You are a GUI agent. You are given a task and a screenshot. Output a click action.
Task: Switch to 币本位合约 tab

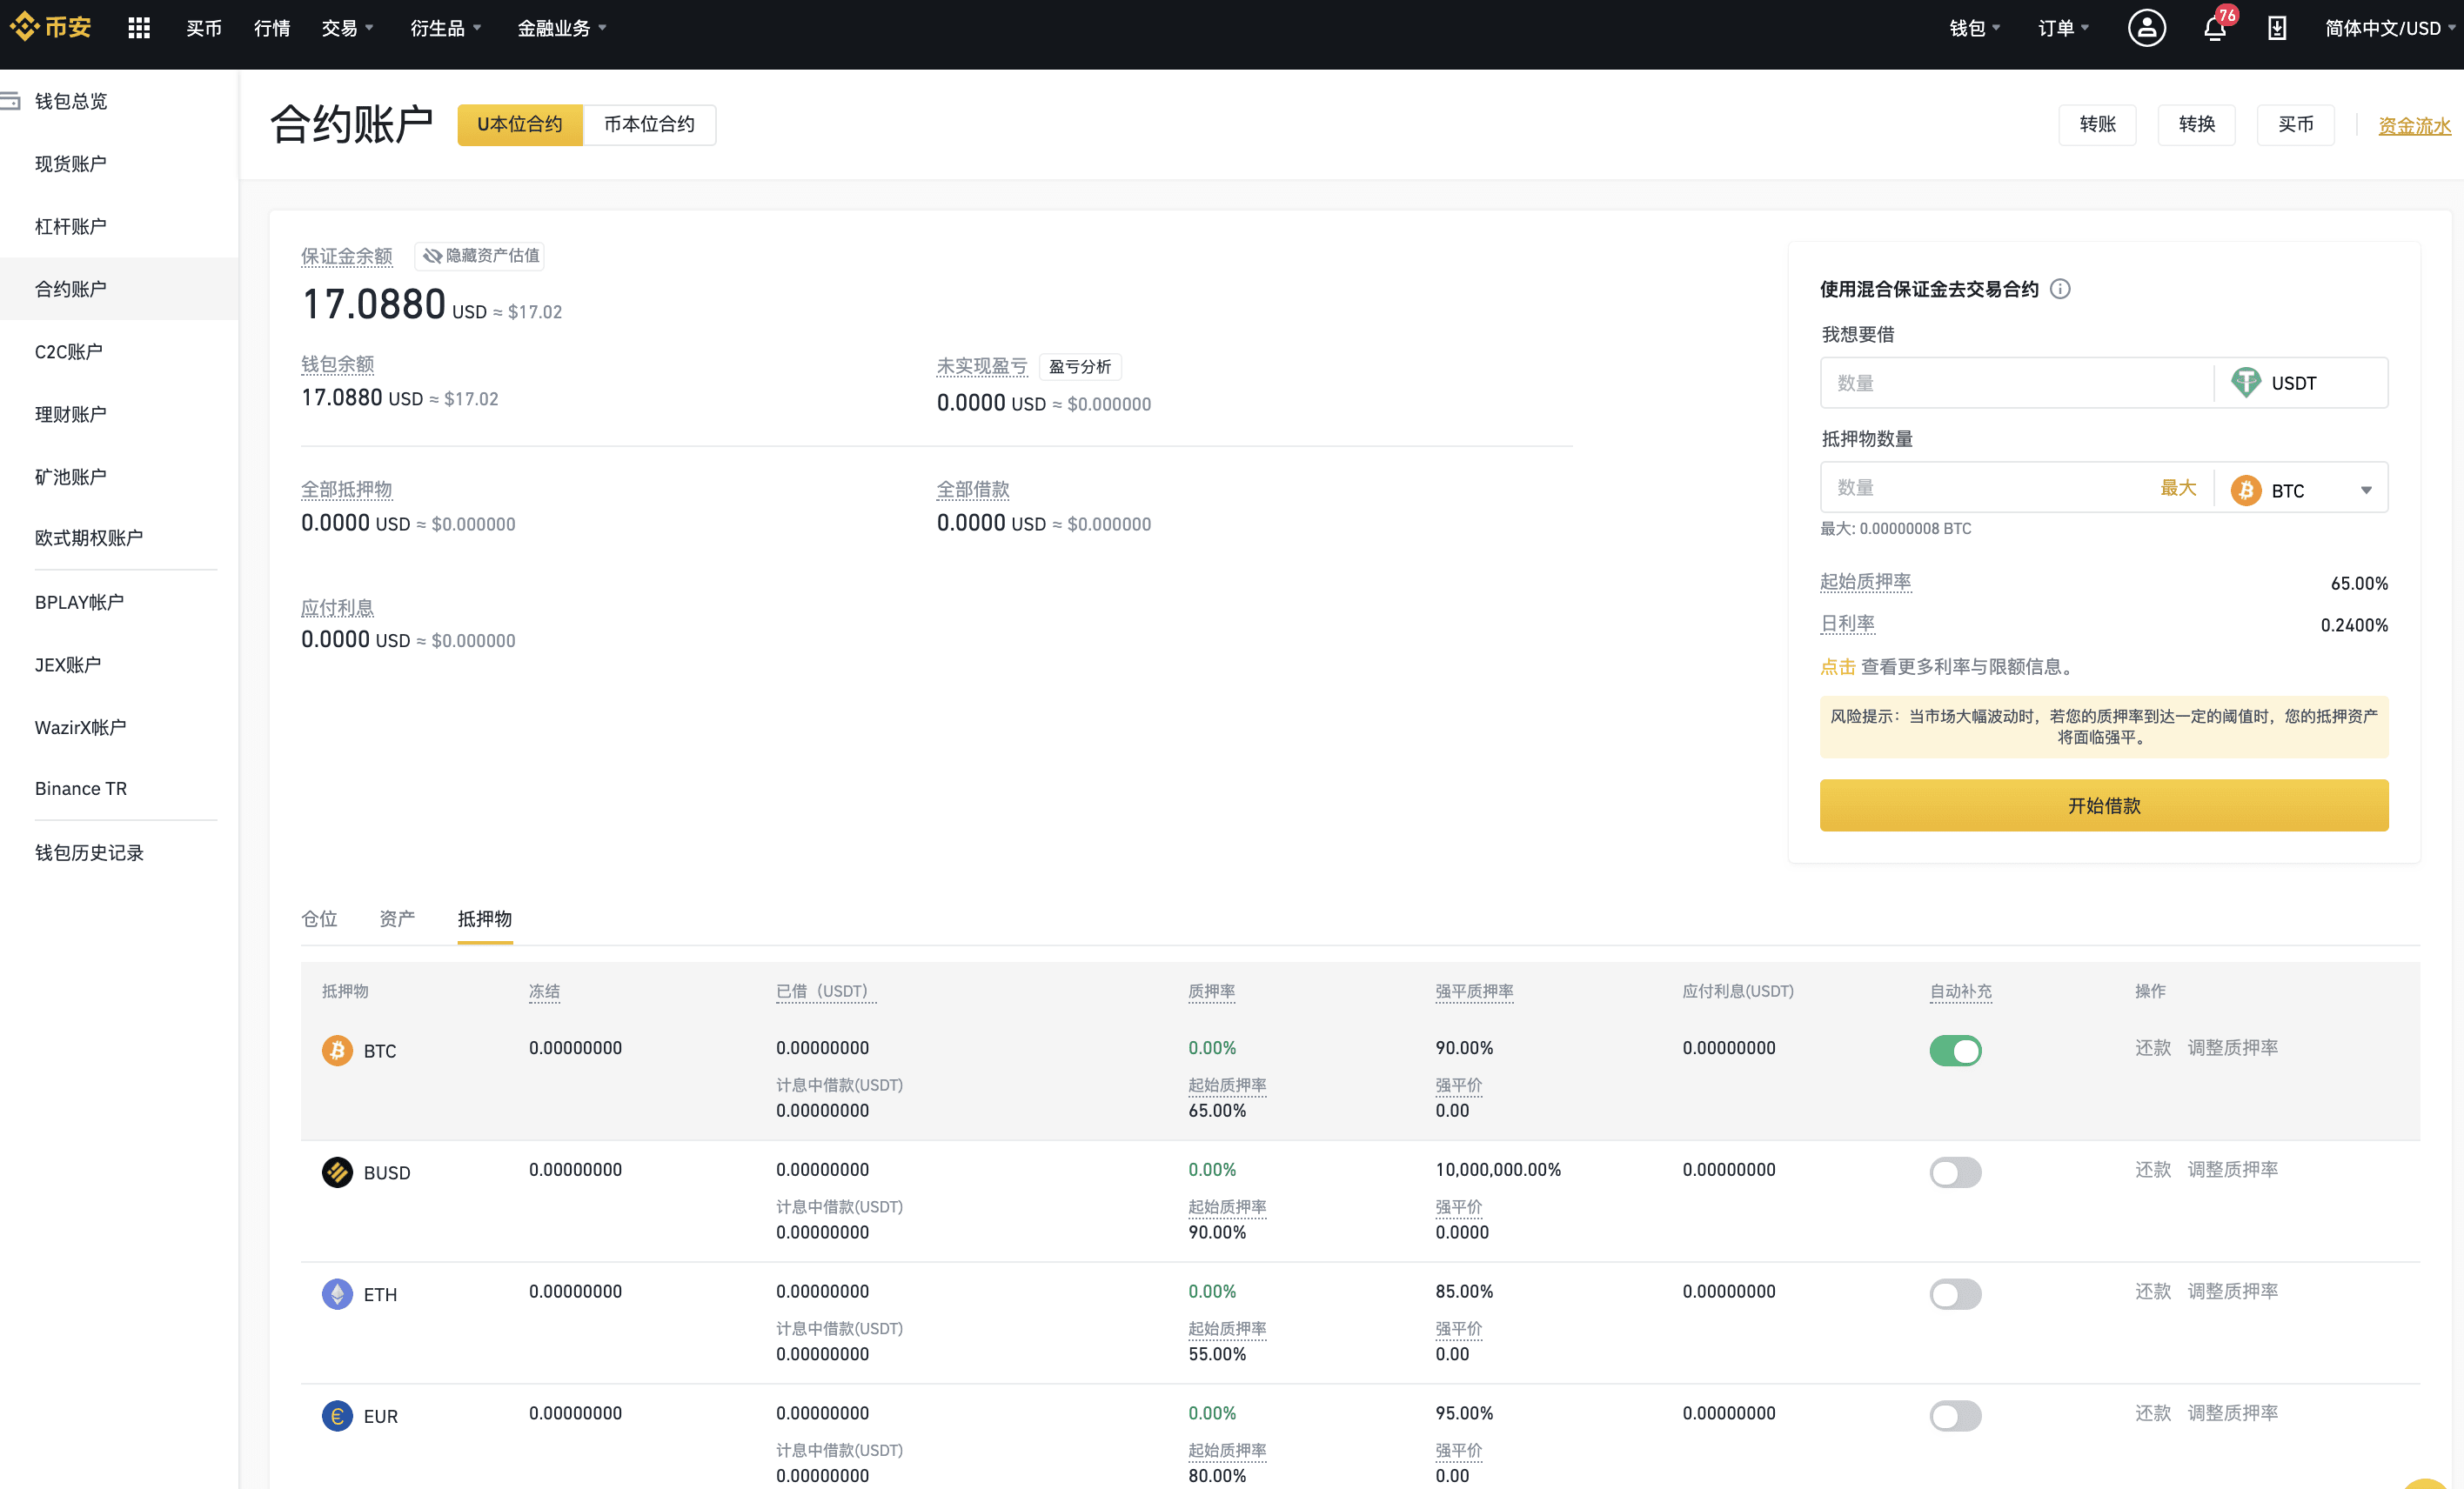(x=649, y=125)
